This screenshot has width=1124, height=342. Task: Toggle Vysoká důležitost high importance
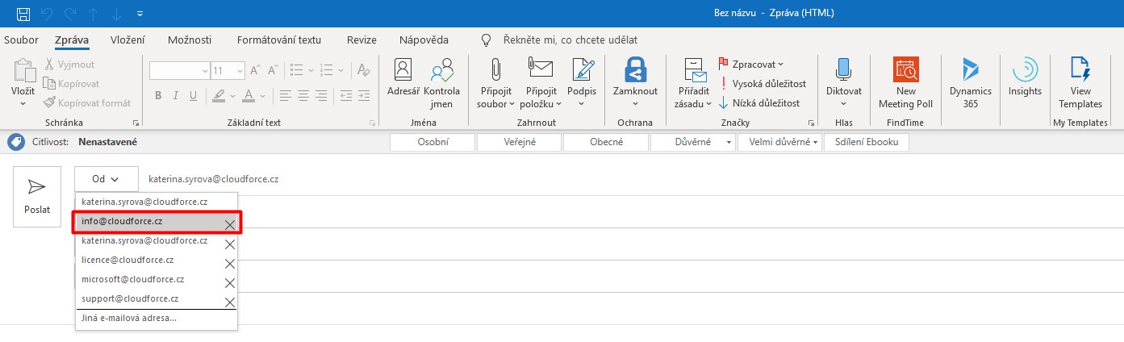763,83
